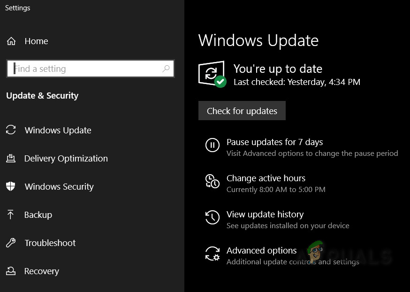Click the Windows Security shield icon
The image size is (410, 292).
(x=10, y=186)
